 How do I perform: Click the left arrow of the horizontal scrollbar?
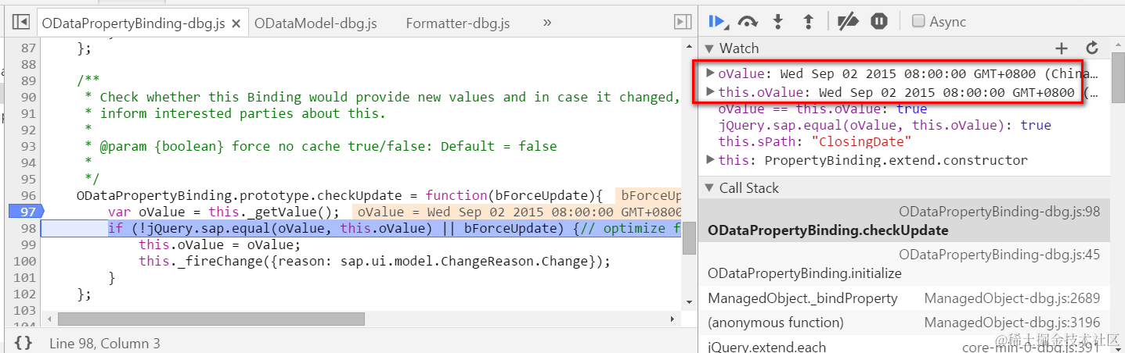[x=49, y=319]
